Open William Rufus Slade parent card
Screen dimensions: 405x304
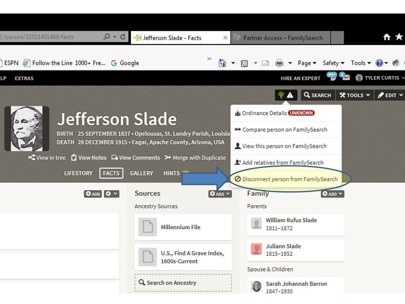pyautogui.click(x=295, y=224)
